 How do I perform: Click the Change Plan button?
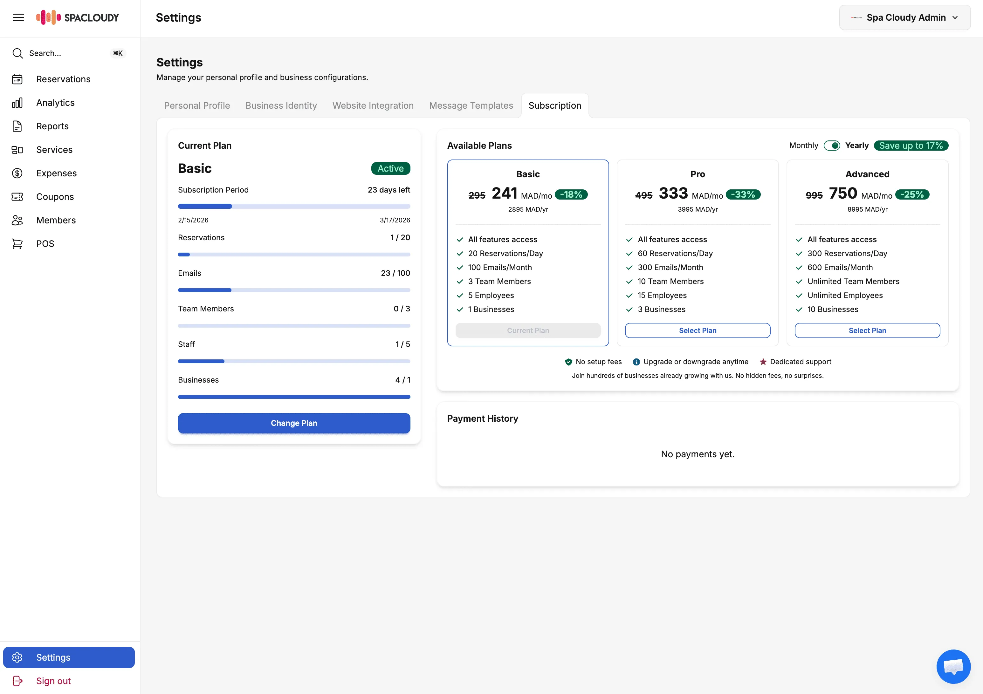point(294,423)
